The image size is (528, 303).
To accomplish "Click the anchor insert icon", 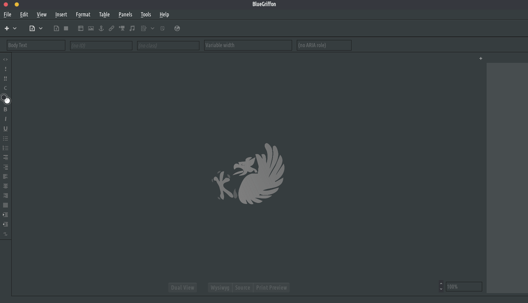I will point(101,29).
